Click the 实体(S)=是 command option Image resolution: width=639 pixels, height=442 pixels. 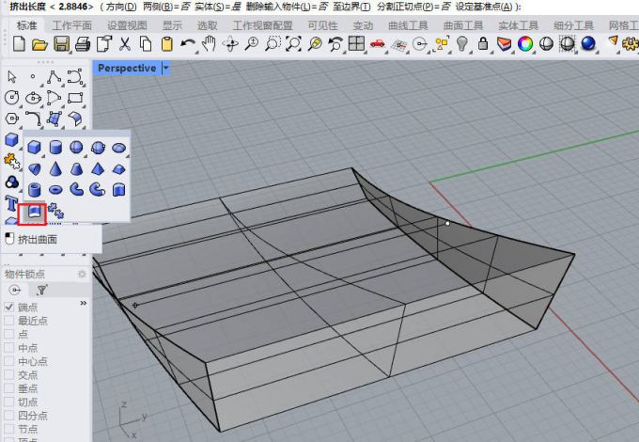click(x=218, y=7)
